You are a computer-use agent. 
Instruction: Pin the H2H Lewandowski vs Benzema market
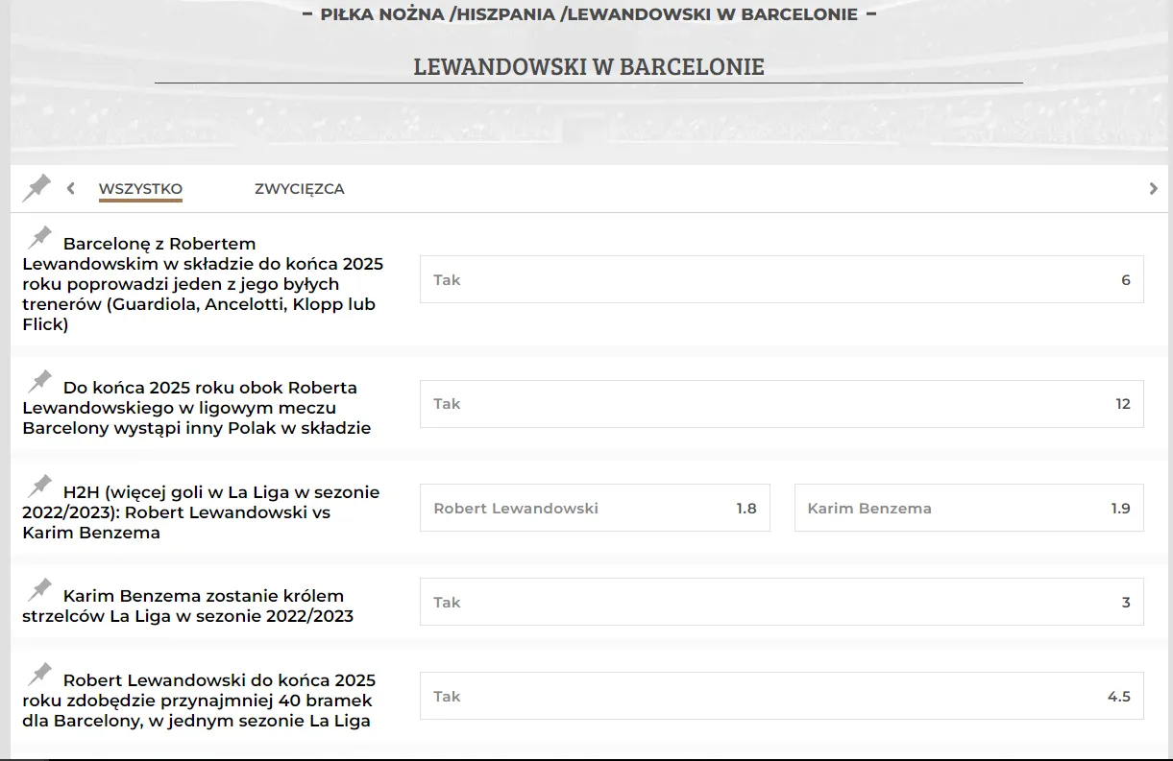click(40, 486)
